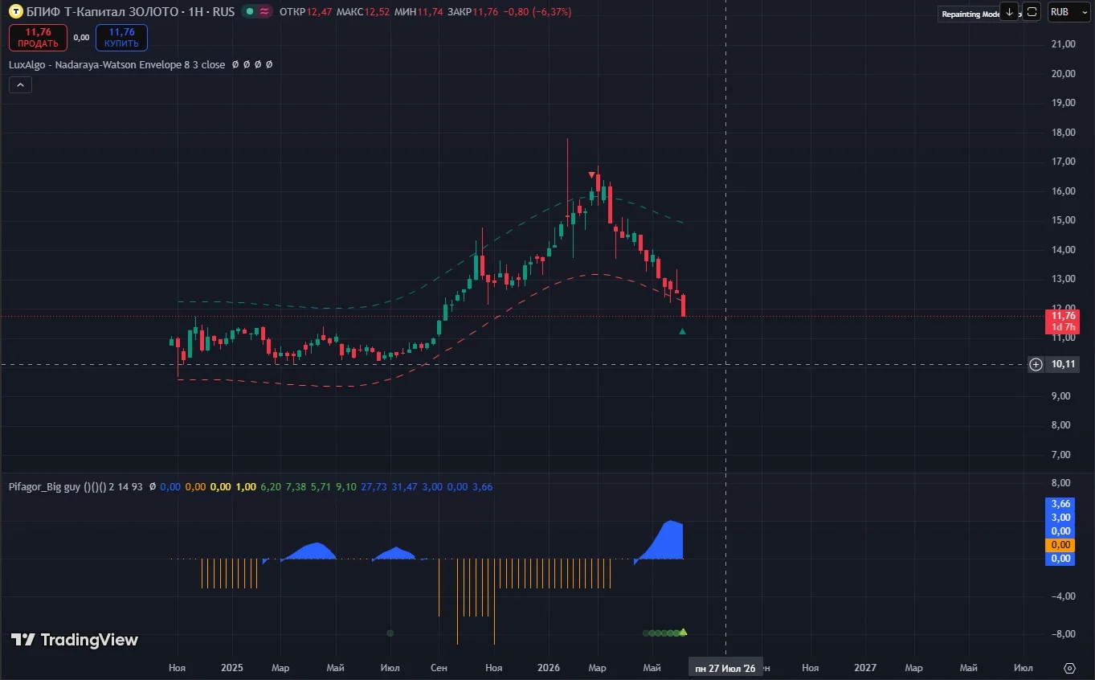The width and height of the screenshot is (1095, 680).
Task: Click the МАКС 12,52 high value
Action: coord(363,12)
